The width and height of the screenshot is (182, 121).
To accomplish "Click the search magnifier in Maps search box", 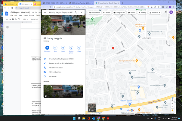I will [x=76, y=13].
